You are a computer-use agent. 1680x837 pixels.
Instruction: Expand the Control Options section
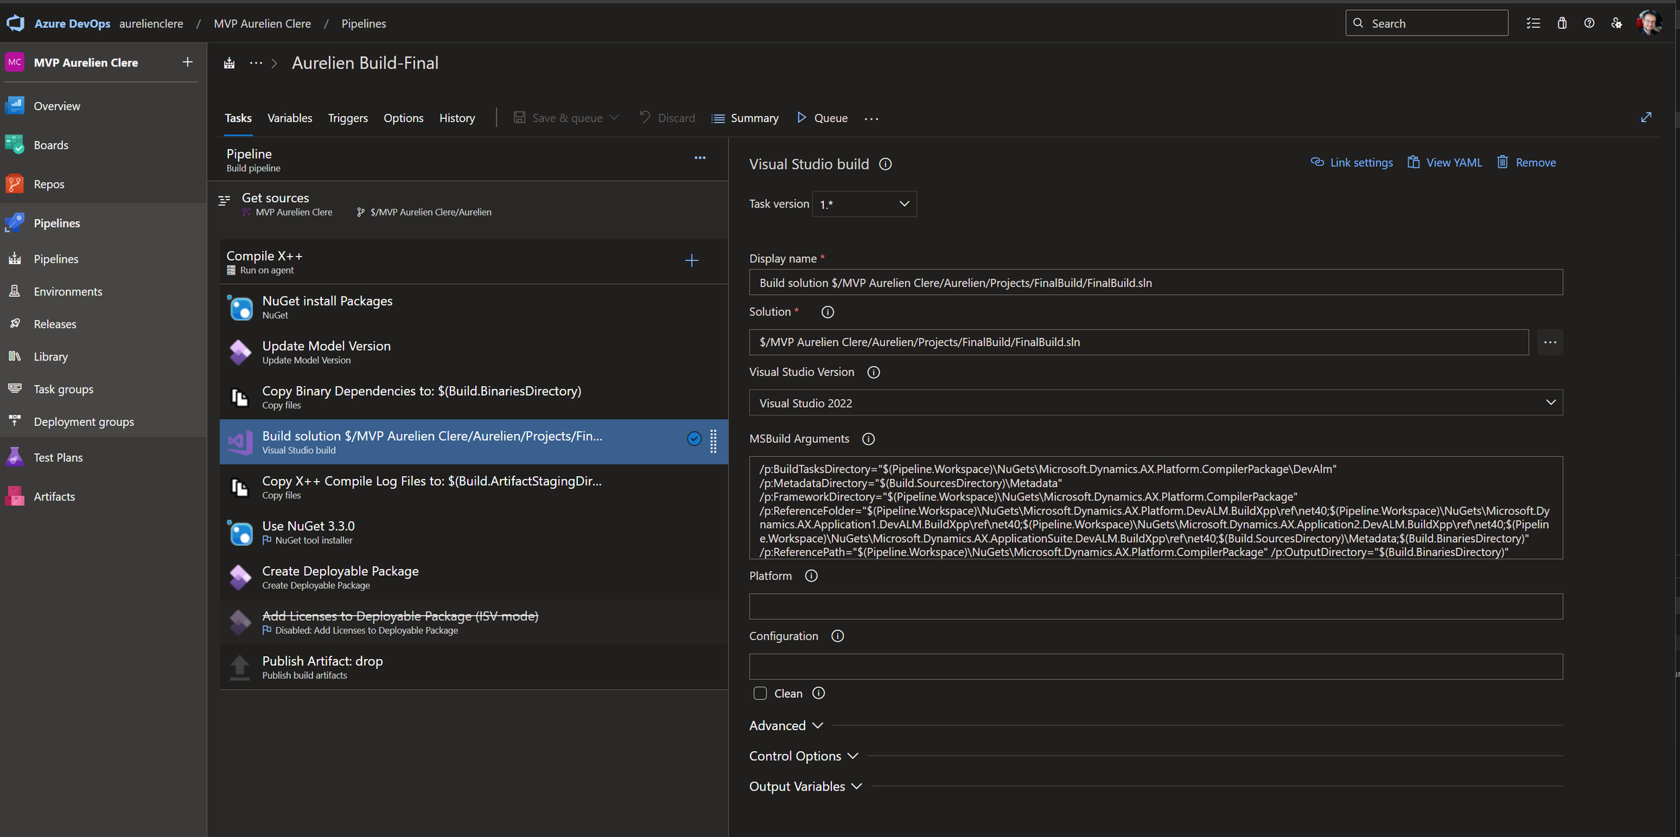tap(804, 756)
